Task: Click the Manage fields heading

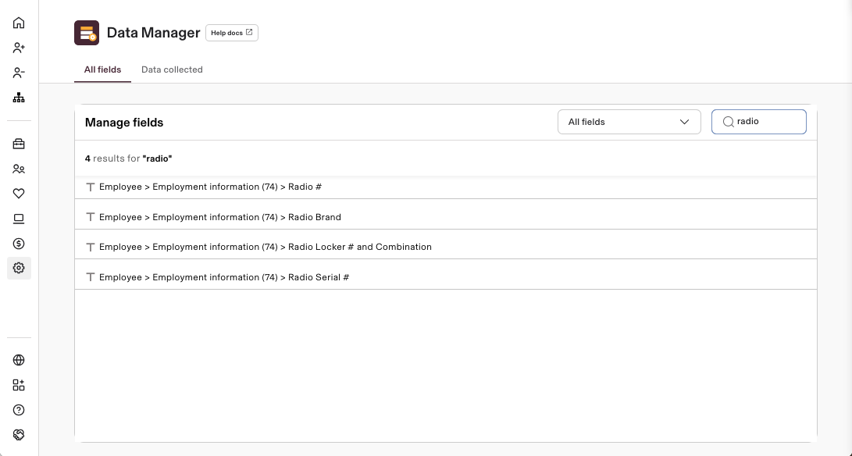Action: [124, 123]
